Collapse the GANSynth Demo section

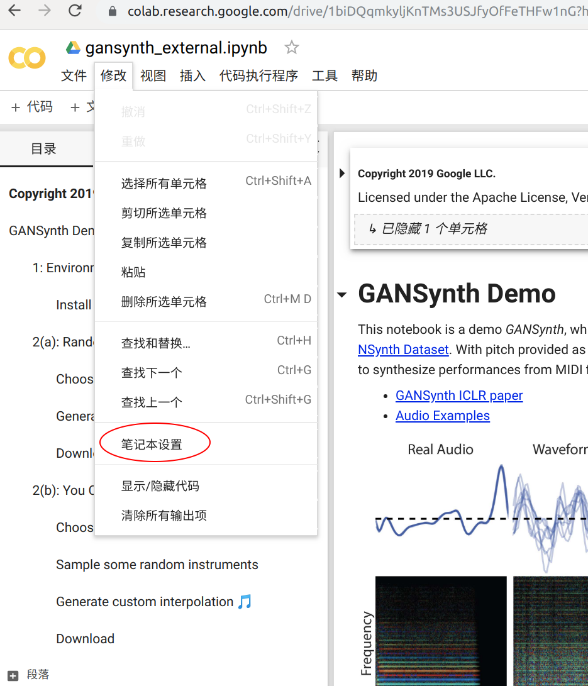tap(342, 294)
